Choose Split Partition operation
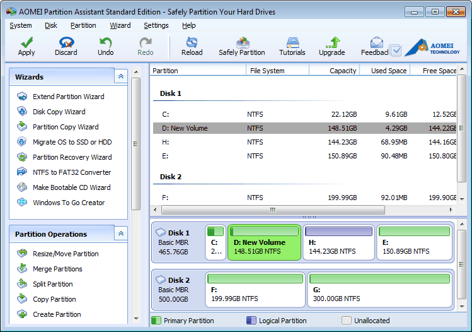 [x=53, y=284]
